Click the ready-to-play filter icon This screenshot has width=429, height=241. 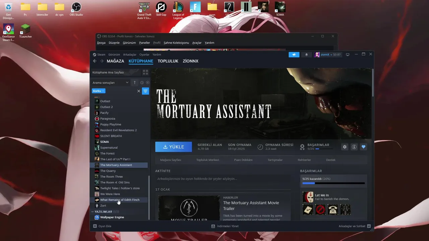147,82
